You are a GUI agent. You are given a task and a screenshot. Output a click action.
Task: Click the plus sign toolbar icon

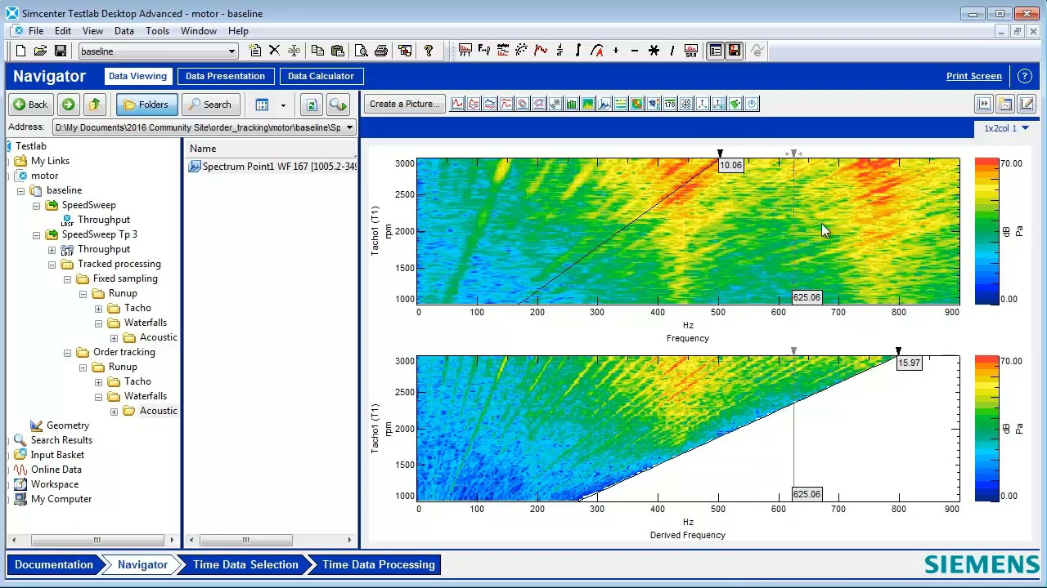(616, 51)
